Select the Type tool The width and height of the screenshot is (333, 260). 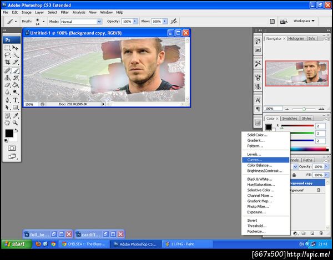[16, 100]
